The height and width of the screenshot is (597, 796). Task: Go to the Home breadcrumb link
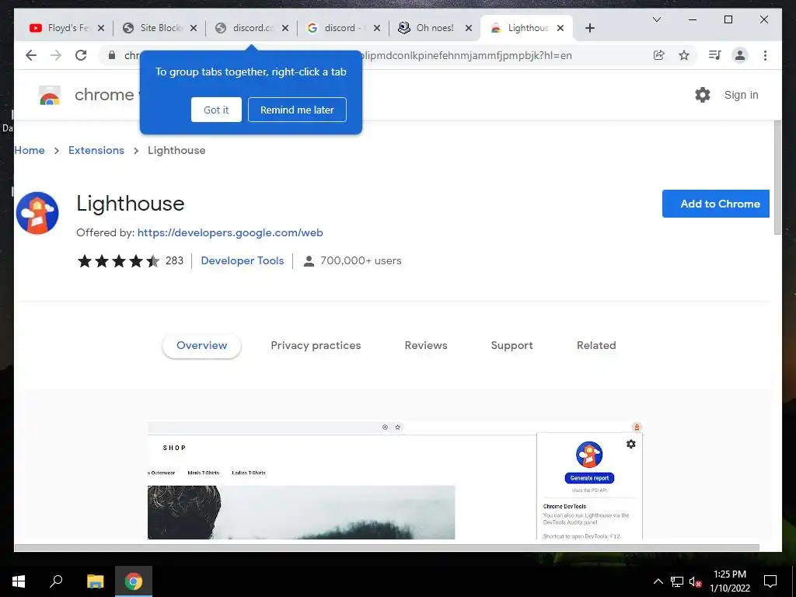[30, 150]
